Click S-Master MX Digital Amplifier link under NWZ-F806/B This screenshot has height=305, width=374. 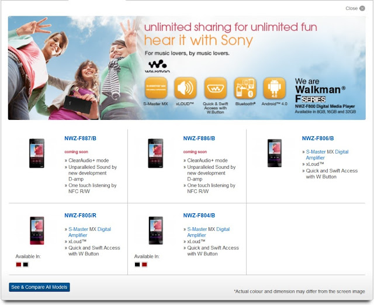point(327,155)
